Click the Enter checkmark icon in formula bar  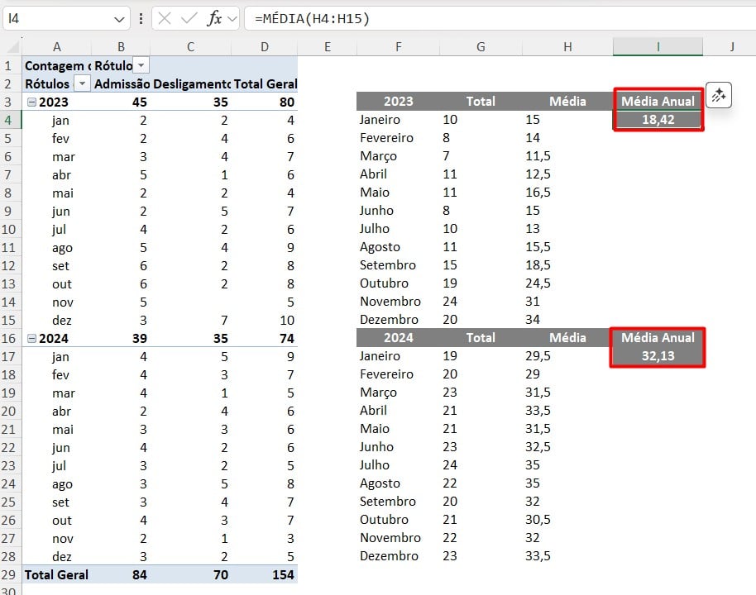[189, 19]
